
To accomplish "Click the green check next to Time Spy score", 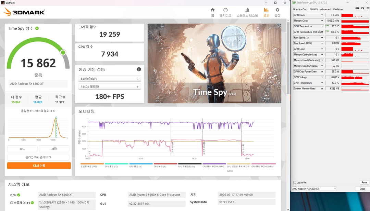I will tap(37, 28).
